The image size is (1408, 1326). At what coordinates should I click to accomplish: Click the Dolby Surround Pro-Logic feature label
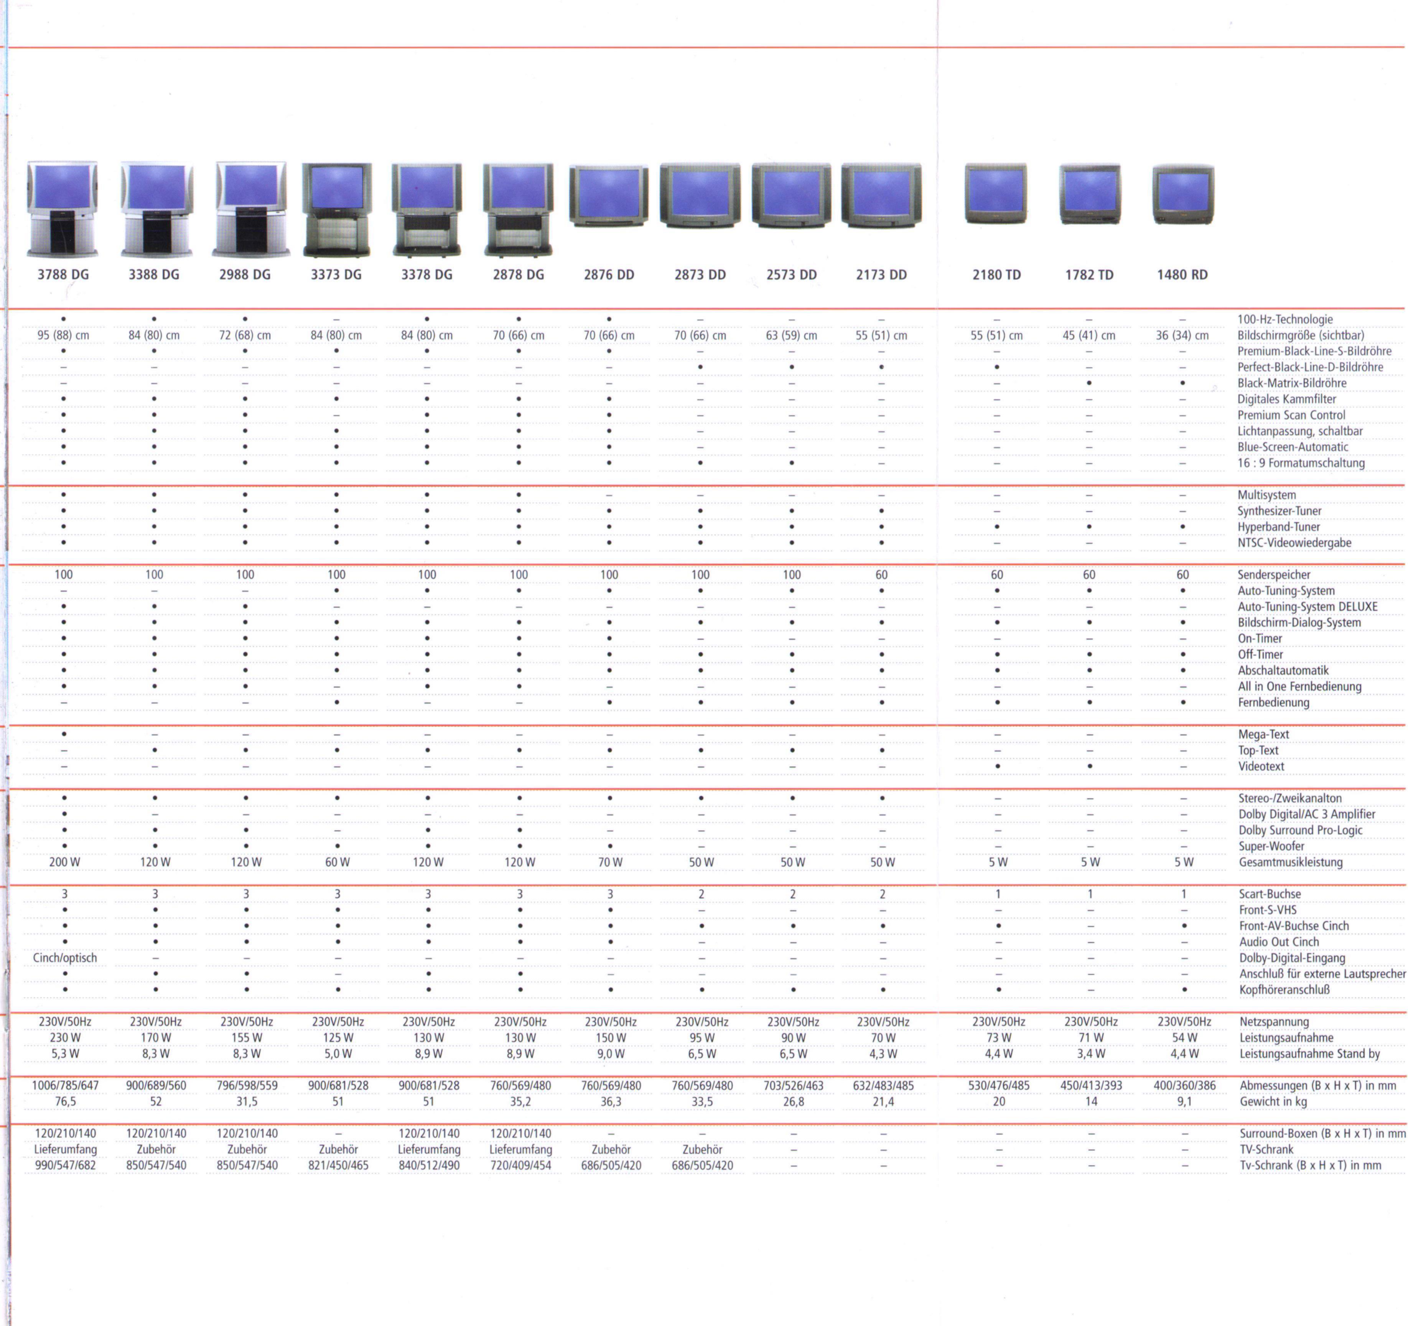(1300, 830)
